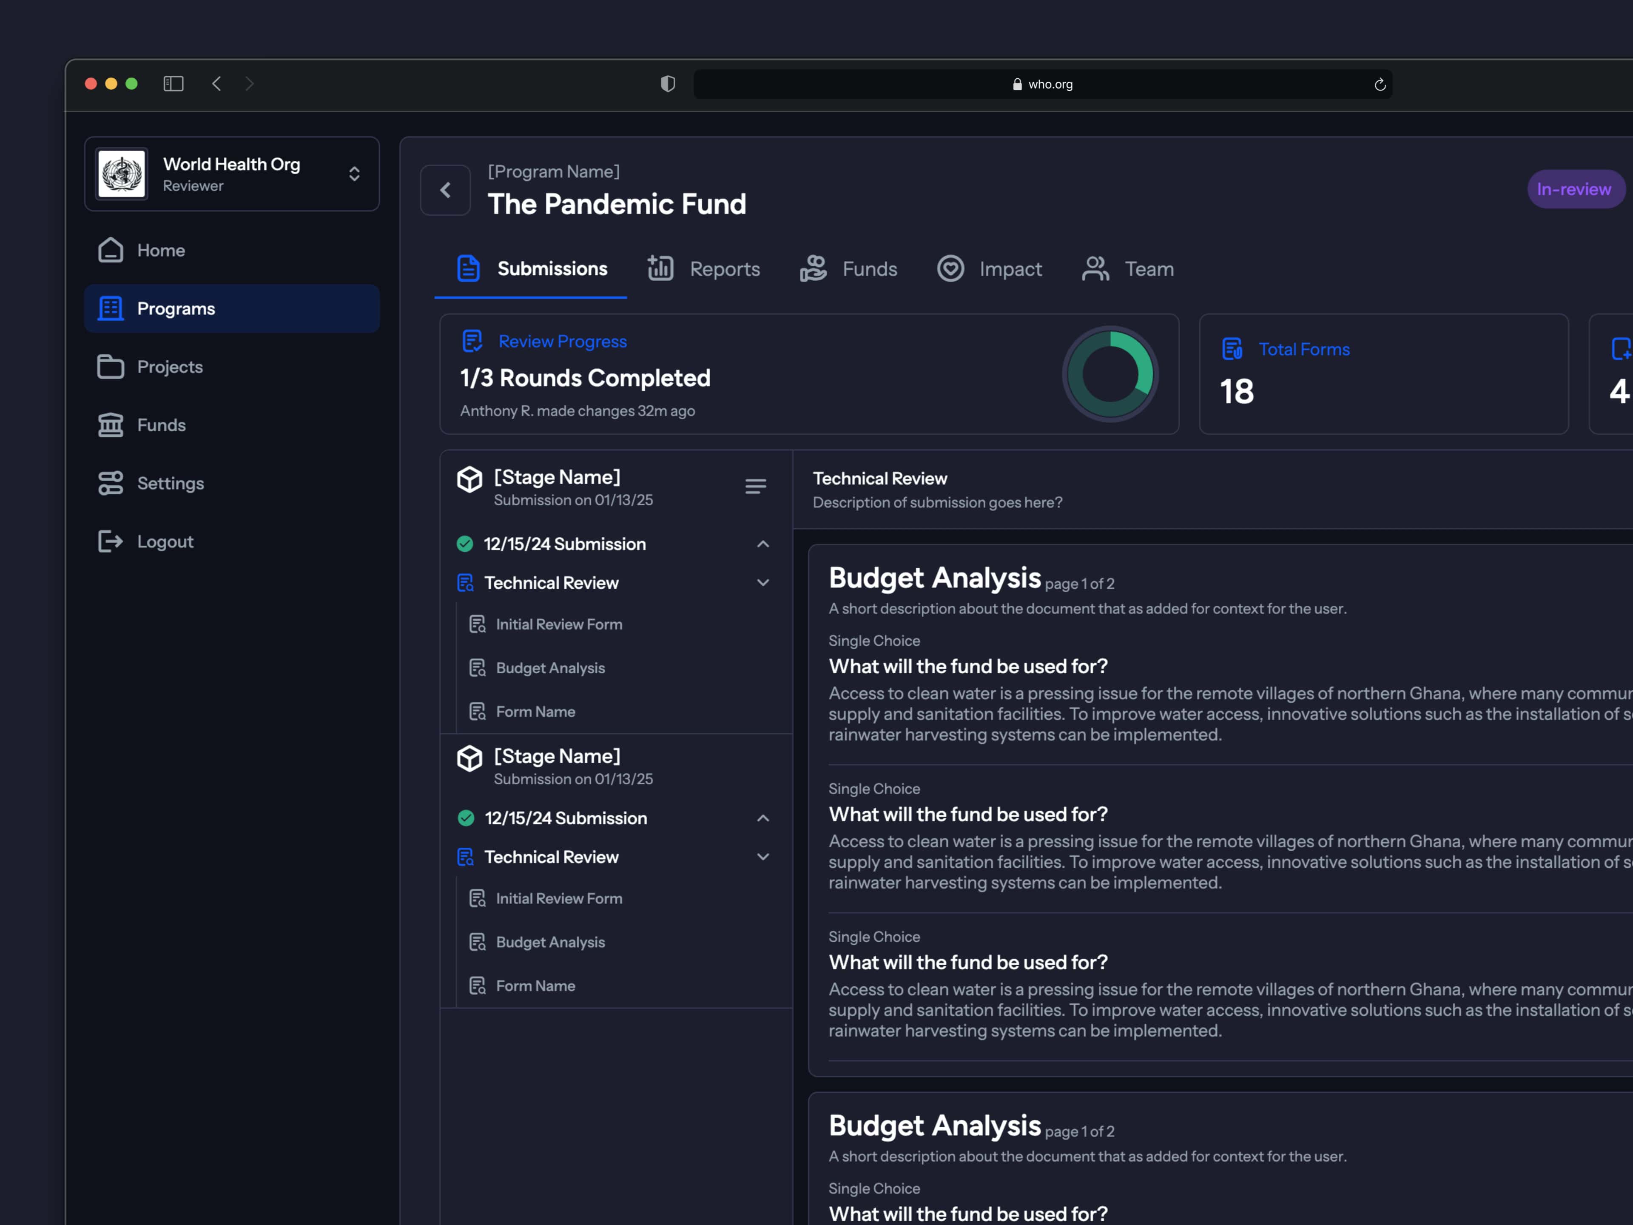Open first Budget Analysis form in tree
The height and width of the screenshot is (1225, 1633).
tap(550, 668)
